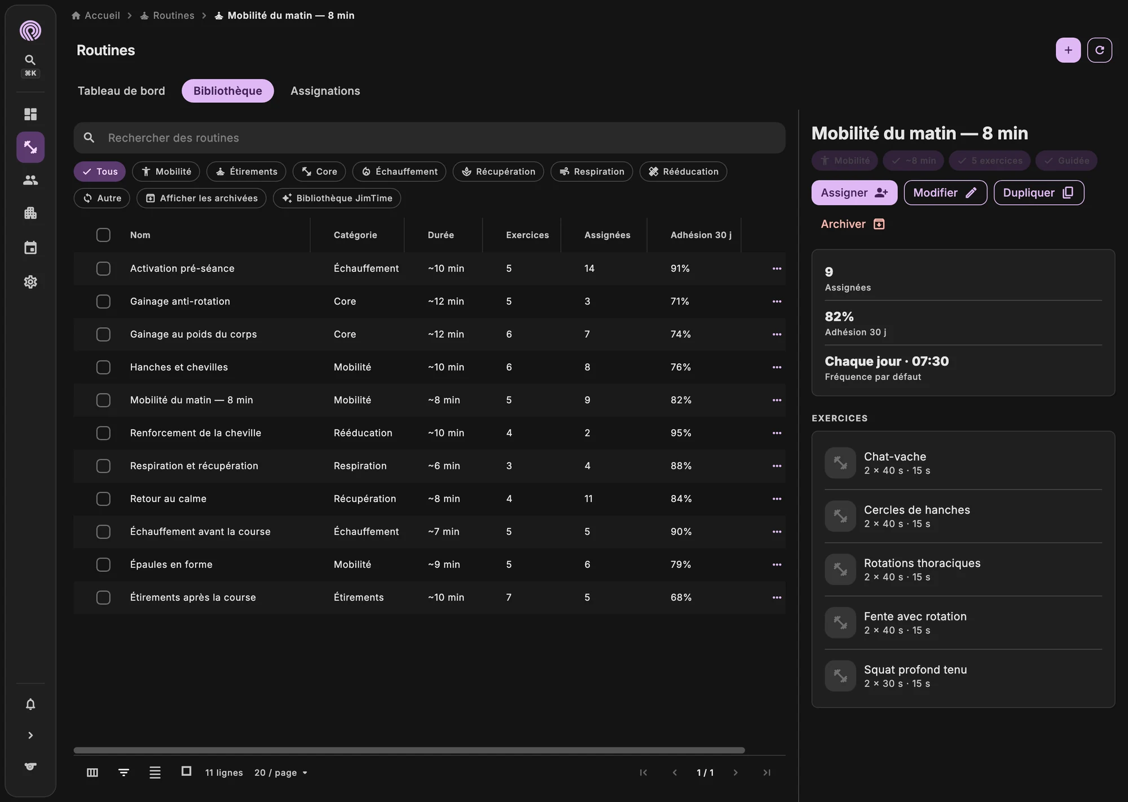Check the Épaules en forme row checkbox
The image size is (1128, 802).
(103, 565)
